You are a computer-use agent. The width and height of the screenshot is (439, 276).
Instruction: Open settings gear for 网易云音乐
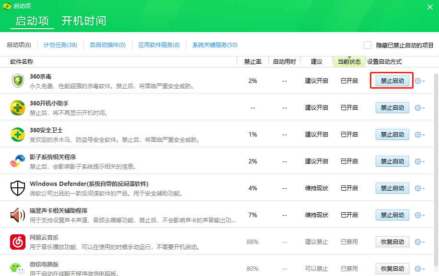419,242
